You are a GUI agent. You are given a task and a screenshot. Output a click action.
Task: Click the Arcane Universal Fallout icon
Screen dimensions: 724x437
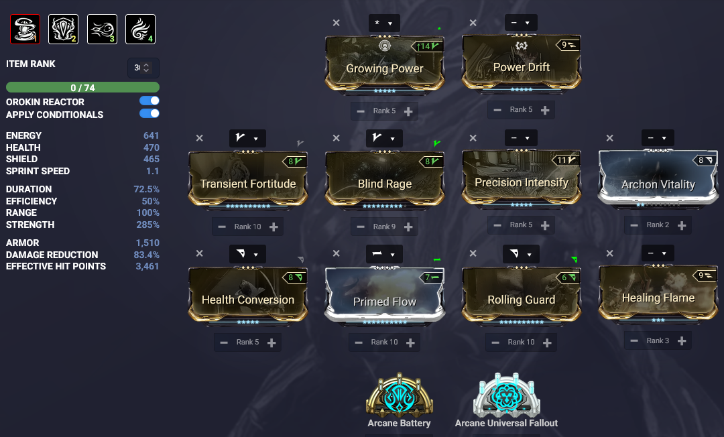(x=507, y=395)
